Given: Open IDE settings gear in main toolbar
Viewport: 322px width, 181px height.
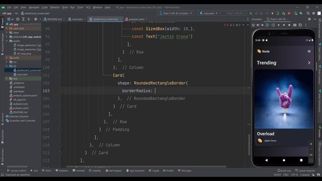Looking at the screenshot, I should click(x=313, y=14).
